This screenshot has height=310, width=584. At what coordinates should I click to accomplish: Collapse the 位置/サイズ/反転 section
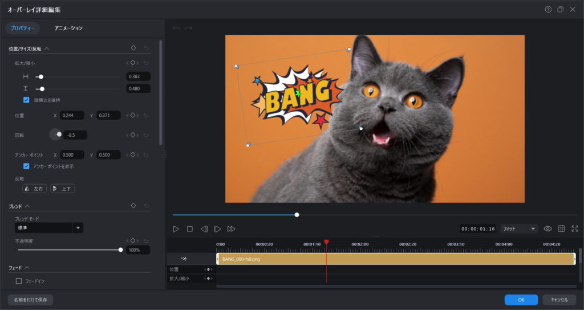47,49
